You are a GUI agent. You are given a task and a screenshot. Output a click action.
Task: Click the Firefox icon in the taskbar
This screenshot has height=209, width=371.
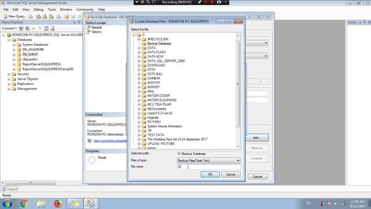point(58,204)
